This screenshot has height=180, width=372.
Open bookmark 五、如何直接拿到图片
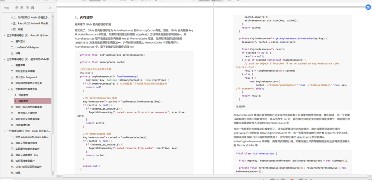pos(23,161)
